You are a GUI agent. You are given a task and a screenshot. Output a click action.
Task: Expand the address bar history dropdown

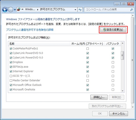pos(75,10)
